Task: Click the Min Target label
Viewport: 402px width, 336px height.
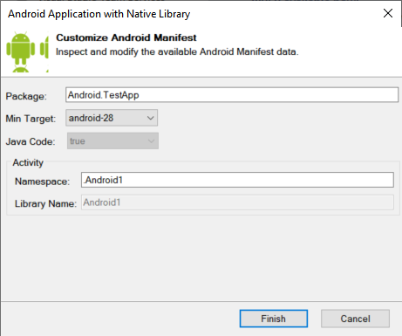Action: point(31,119)
